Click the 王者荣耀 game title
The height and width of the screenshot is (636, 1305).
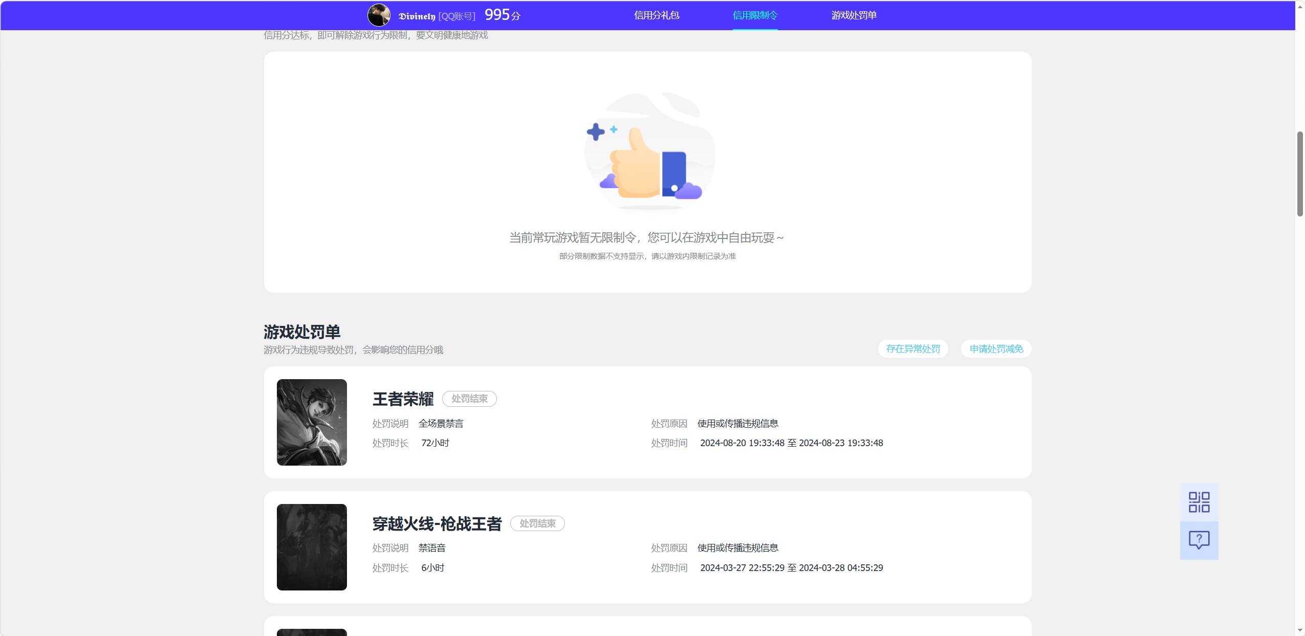pyautogui.click(x=403, y=399)
